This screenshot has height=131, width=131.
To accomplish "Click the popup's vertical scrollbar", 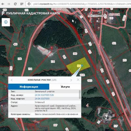I will [80, 94].
